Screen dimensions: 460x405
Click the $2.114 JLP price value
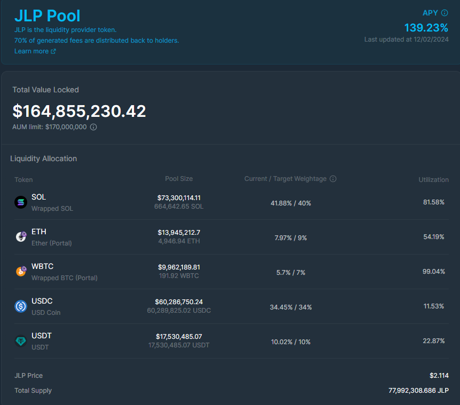point(439,375)
